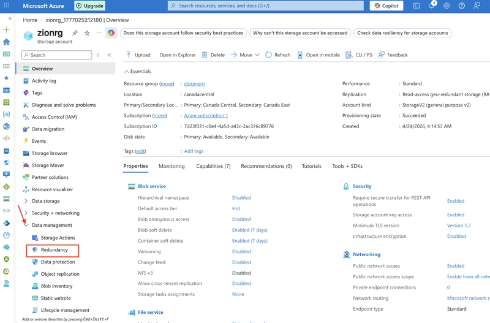The height and width of the screenshot is (323, 490).
Task: Open the Move dropdown
Action: tap(246, 55)
